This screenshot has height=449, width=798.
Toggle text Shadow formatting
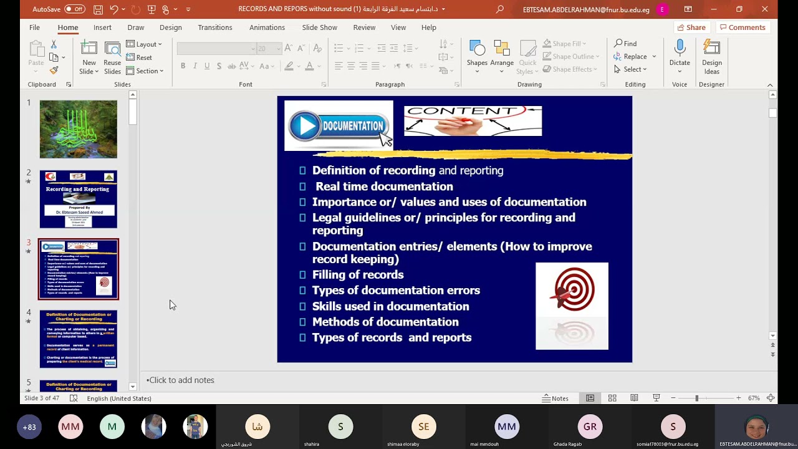pyautogui.click(x=219, y=66)
